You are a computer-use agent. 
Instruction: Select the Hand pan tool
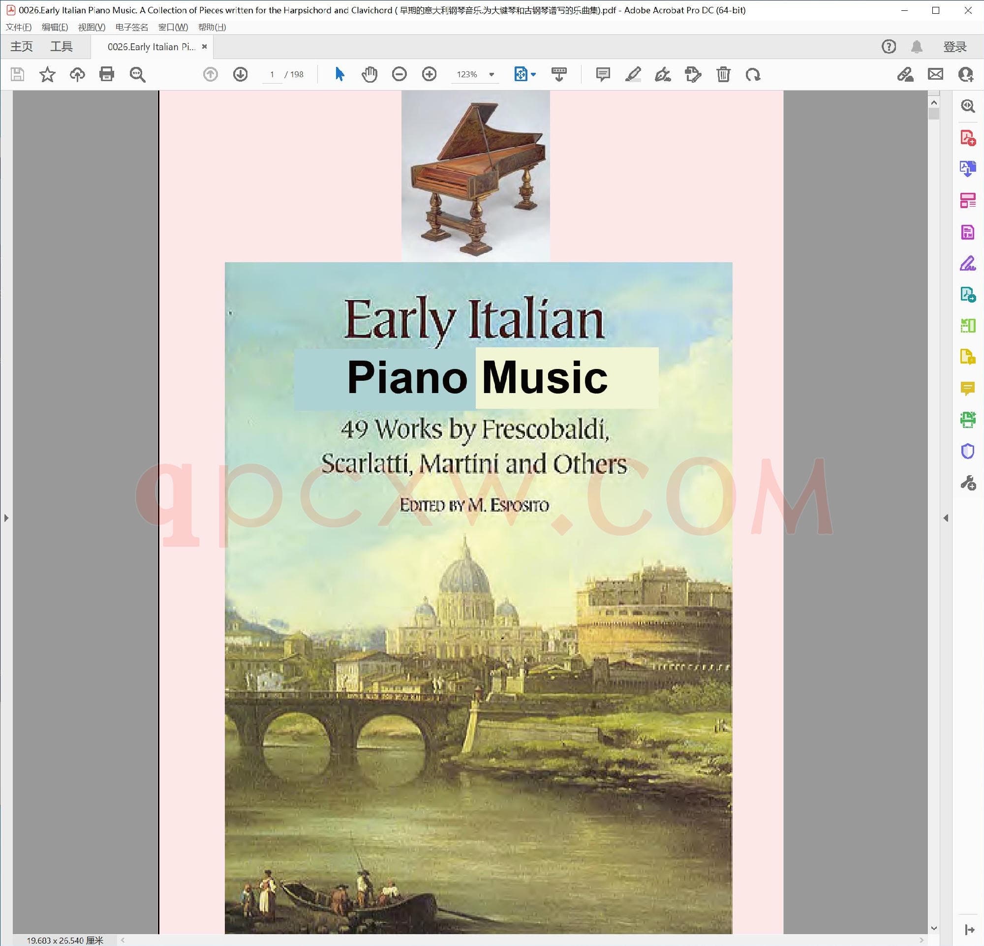(x=369, y=74)
